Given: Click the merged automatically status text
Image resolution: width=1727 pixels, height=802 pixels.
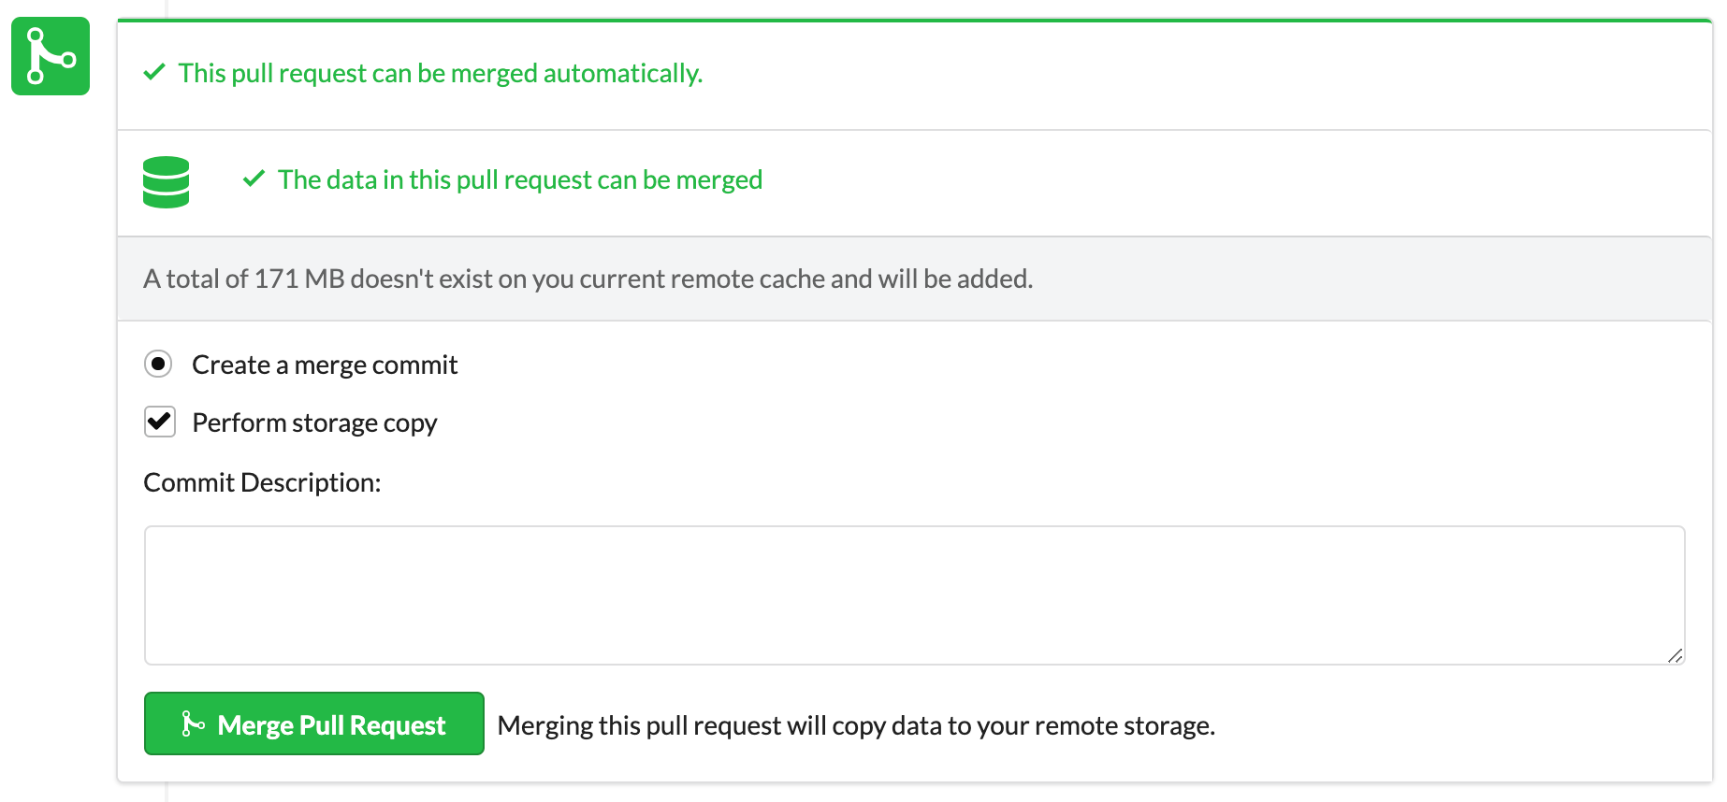Looking at the screenshot, I should (x=440, y=73).
